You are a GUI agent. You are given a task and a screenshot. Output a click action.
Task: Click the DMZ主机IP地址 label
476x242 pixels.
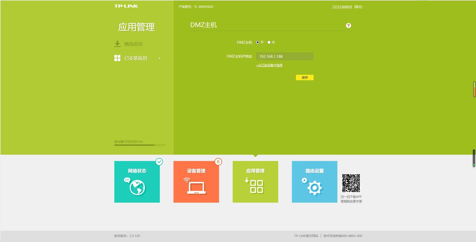pyautogui.click(x=239, y=56)
